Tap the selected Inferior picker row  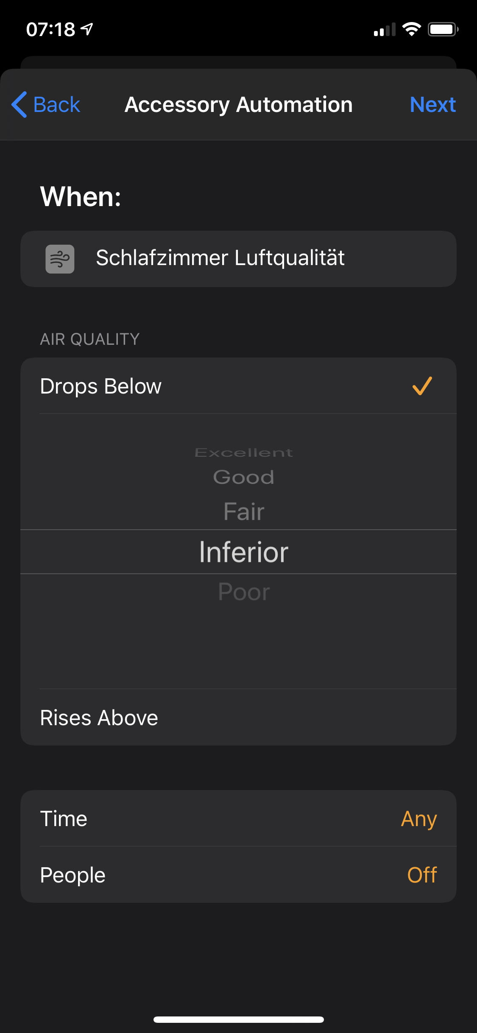pos(244,552)
